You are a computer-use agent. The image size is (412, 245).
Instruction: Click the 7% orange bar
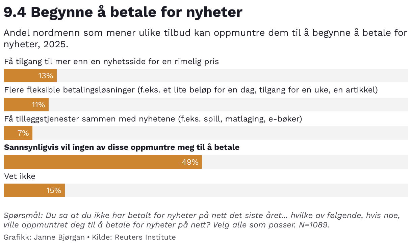pyautogui.click(x=18, y=133)
